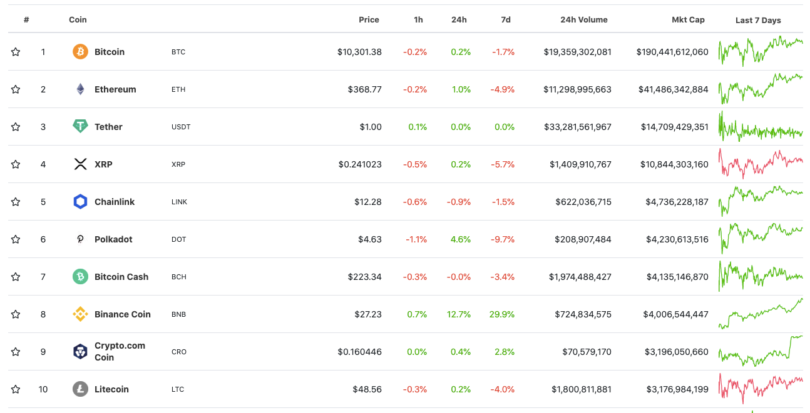Image resolution: width=810 pixels, height=413 pixels.
Task: Sort by the 1h change column
Action: point(418,19)
